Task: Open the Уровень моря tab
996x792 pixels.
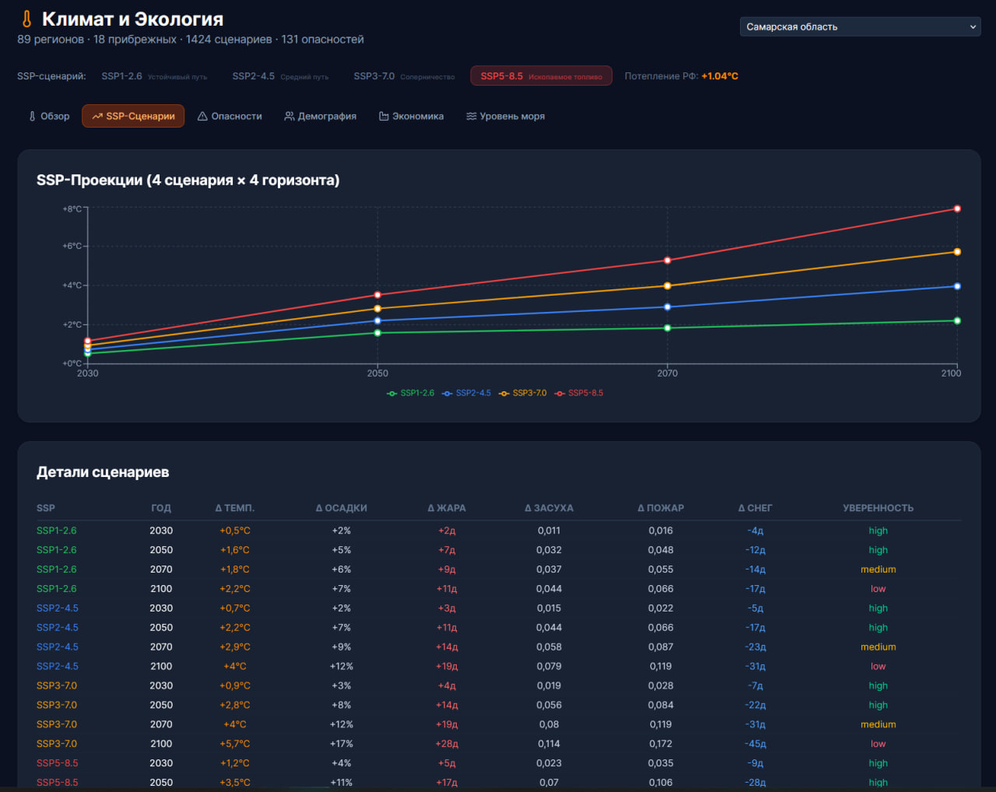Action: point(505,116)
